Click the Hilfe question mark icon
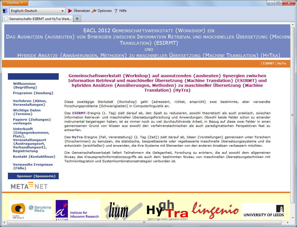297x227 pixels. pos(116,11)
